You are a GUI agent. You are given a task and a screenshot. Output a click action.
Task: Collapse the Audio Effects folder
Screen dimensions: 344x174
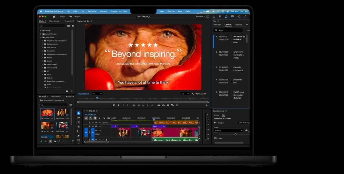[40, 37]
